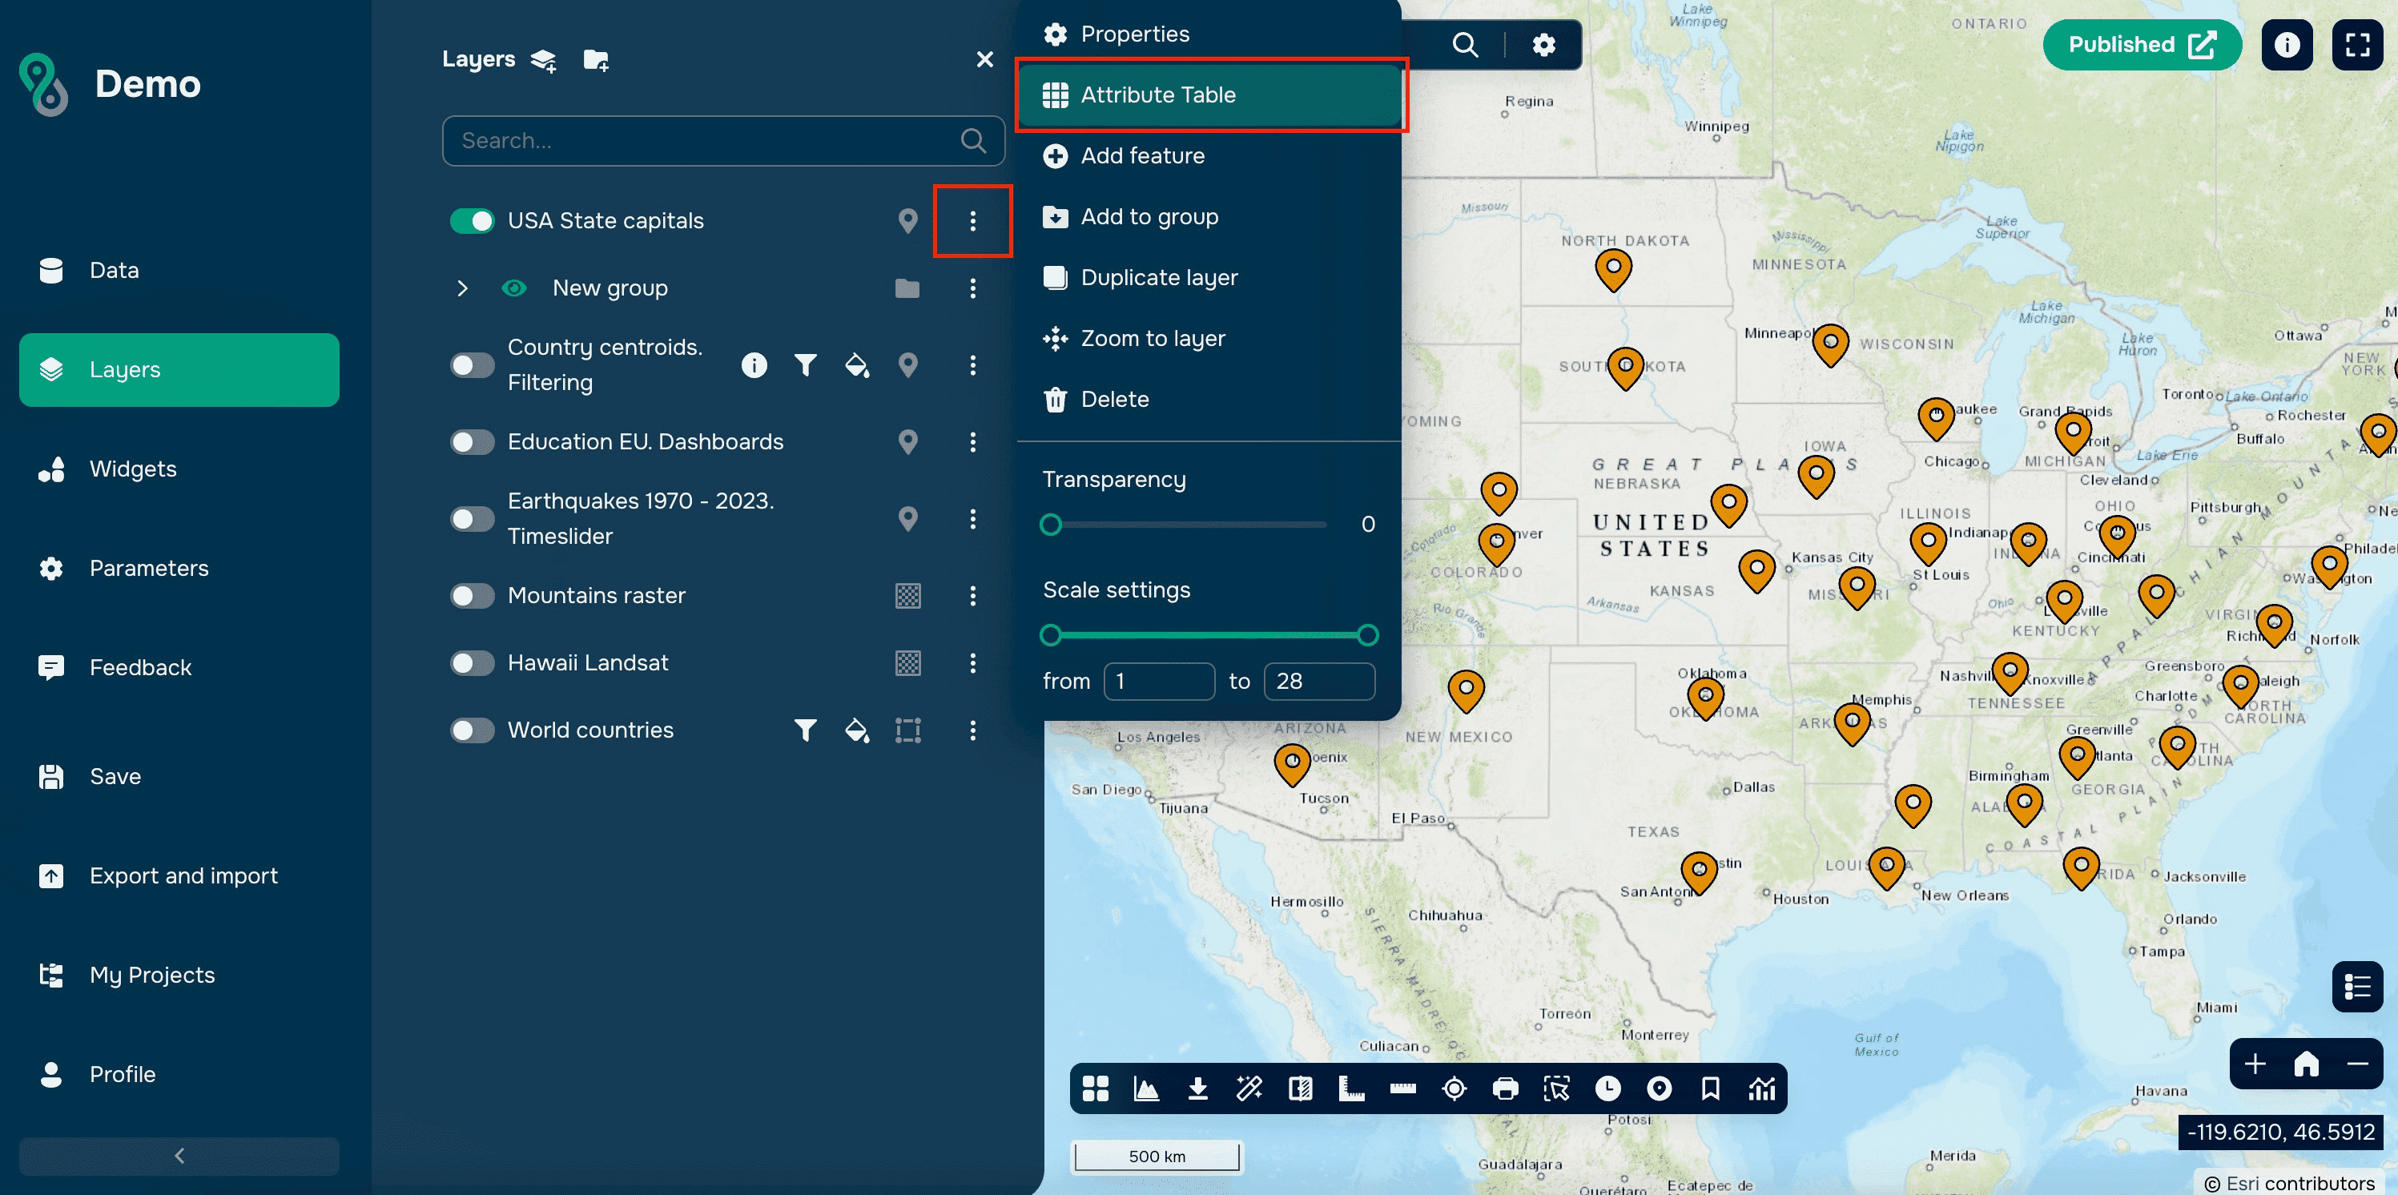
Task: Open Widgets in the left sidebar
Action: click(x=132, y=469)
